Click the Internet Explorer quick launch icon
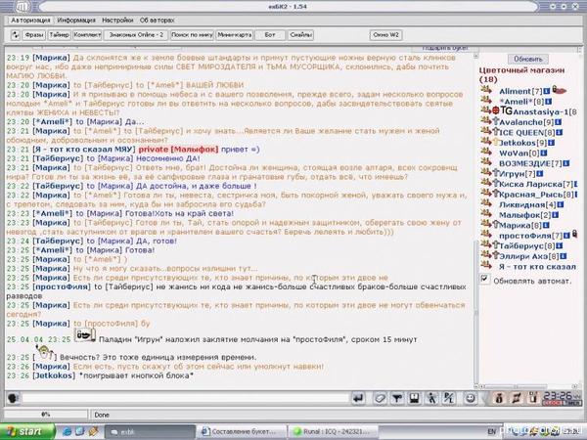Image resolution: width=587 pixels, height=440 pixels. pyautogui.click(x=67, y=431)
